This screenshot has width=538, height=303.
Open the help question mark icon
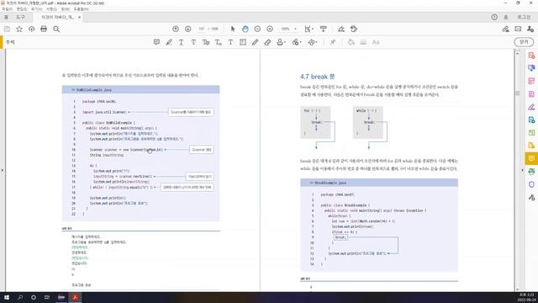coord(494,17)
